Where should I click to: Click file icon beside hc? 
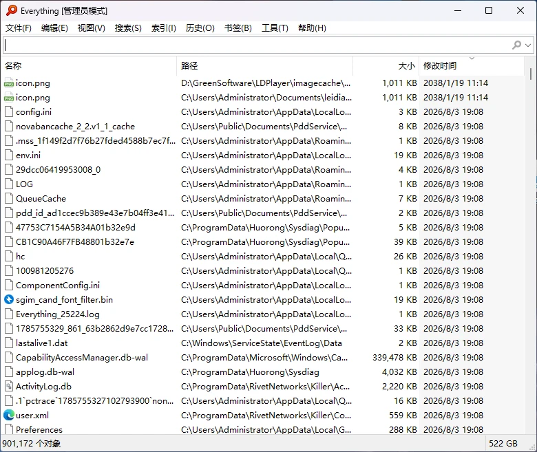tap(9, 257)
